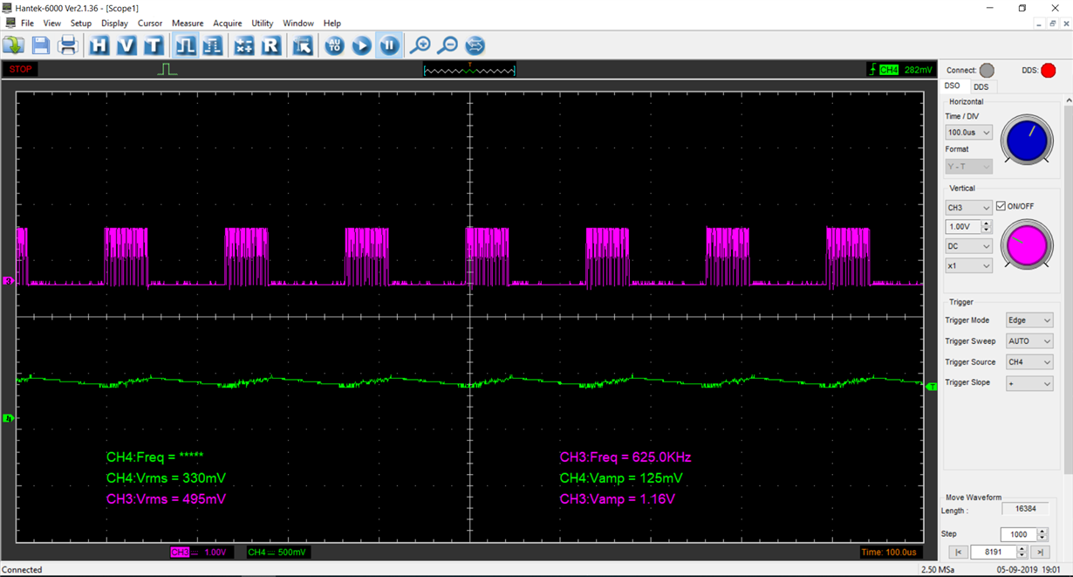Image resolution: width=1073 pixels, height=577 pixels.
Task: Click the zoom out magnifier icon
Action: pos(448,45)
